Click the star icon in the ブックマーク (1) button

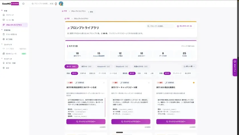click(x=178, y=26)
